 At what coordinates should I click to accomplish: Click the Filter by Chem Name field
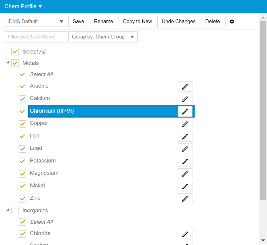click(x=35, y=37)
